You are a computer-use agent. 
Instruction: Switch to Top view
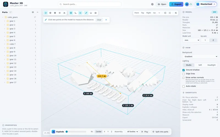click(x=142, y=13)
